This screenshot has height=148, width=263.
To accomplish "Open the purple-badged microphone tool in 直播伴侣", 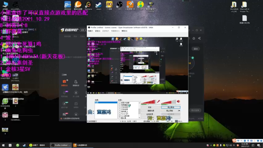I will pos(64,94).
